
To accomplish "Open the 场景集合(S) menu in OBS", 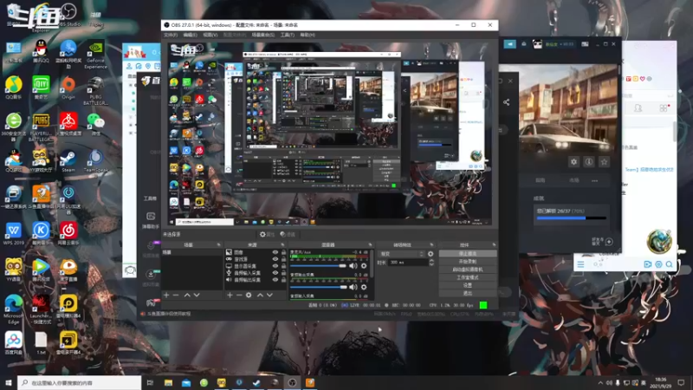I will click(263, 35).
